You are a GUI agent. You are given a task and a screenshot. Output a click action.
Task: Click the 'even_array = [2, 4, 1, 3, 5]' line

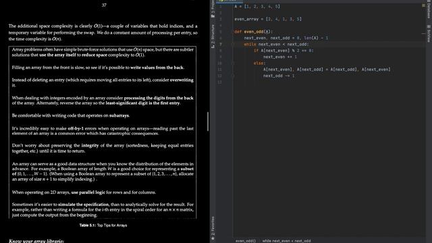tap(268, 19)
